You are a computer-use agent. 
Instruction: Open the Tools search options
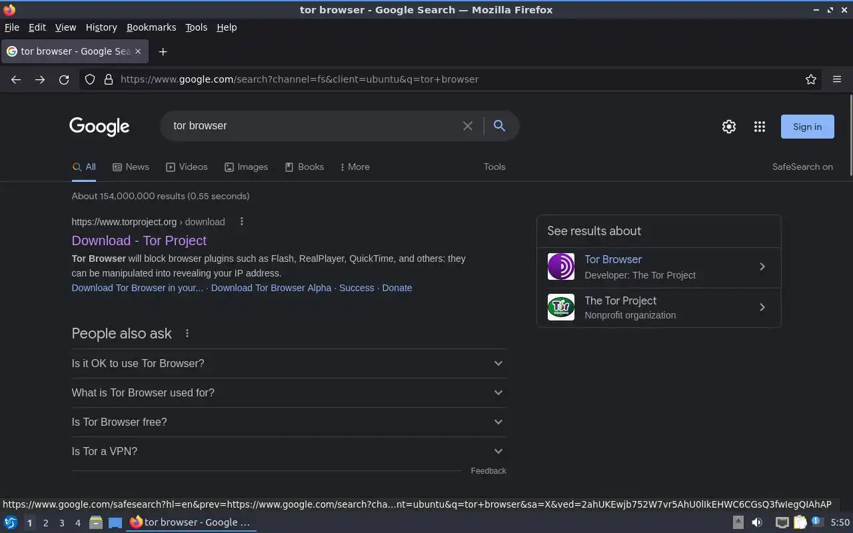pyautogui.click(x=494, y=167)
